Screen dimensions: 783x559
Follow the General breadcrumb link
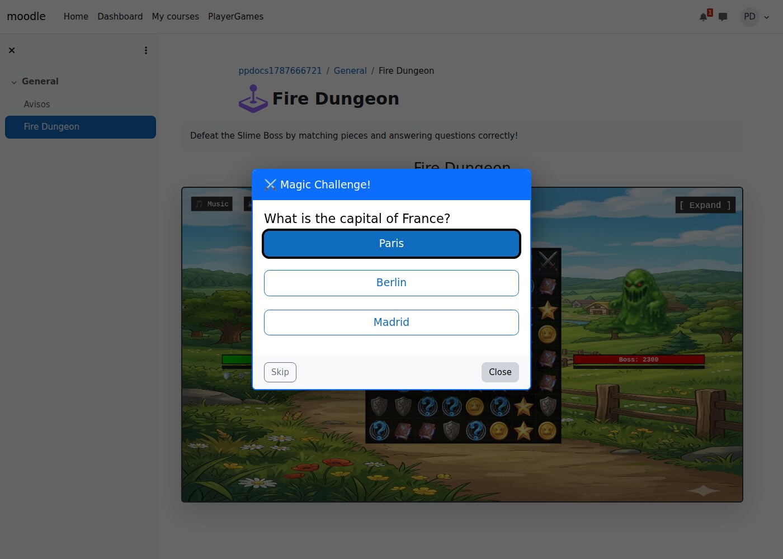(x=350, y=71)
